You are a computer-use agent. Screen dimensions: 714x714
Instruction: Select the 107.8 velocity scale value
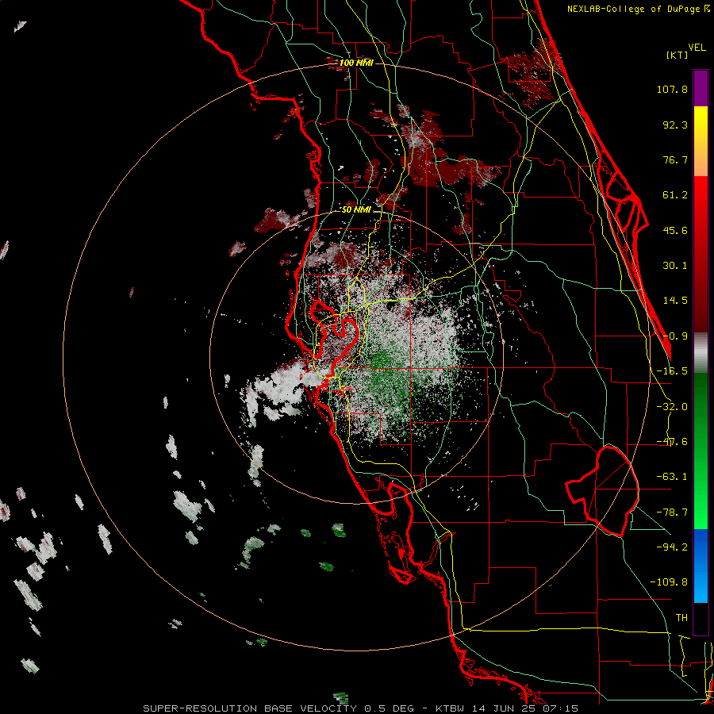[672, 89]
